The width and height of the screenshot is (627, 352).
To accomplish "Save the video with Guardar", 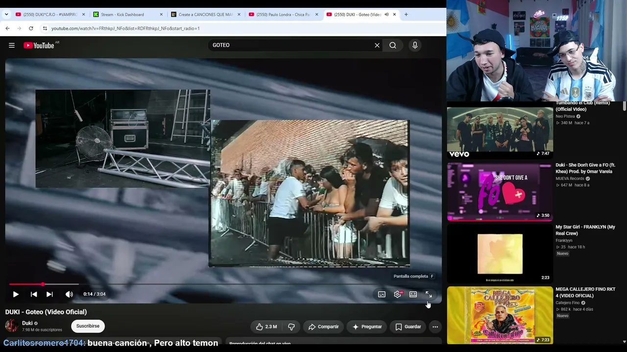I will pyautogui.click(x=408, y=327).
